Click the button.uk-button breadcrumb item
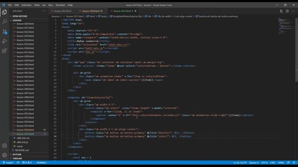This screenshot has height=167, width=298. [218, 17]
